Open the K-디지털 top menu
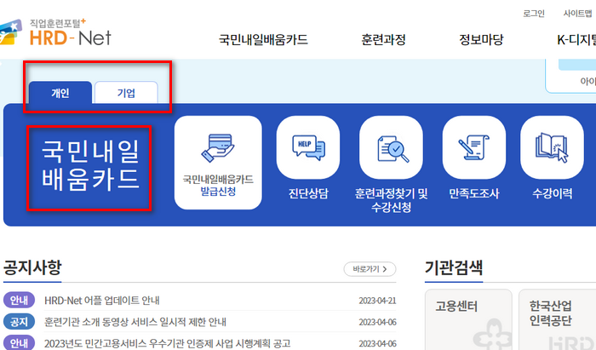596x350 pixels. 576,39
